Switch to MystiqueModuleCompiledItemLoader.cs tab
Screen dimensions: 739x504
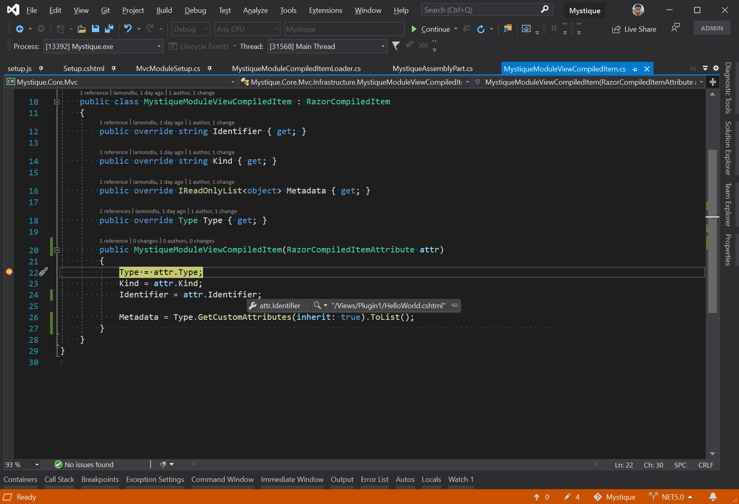(x=296, y=69)
